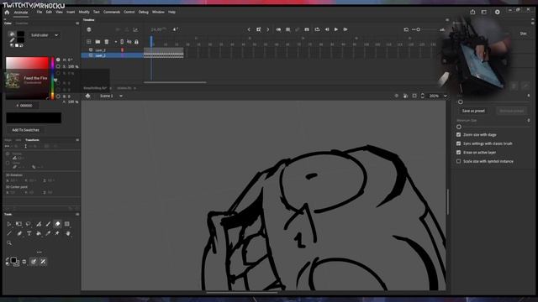Toggle Loop playback in Timeline

(318, 30)
